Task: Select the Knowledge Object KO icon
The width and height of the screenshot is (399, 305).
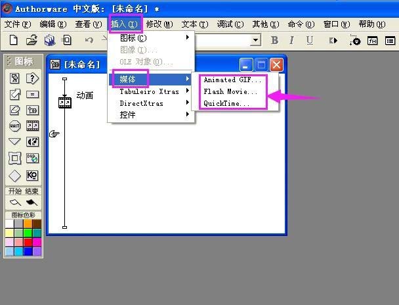Action: (32, 176)
